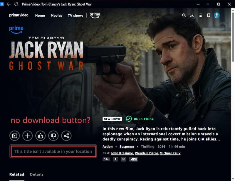The height and width of the screenshot is (181, 235).
Task: Click the vertical scrollbar thumb
Action: tap(233, 37)
